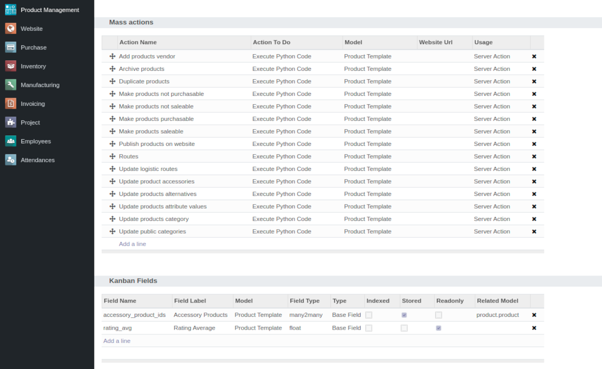This screenshot has height=369, width=602.
Task: Open the Update products attribute values action
Action: [x=163, y=207]
